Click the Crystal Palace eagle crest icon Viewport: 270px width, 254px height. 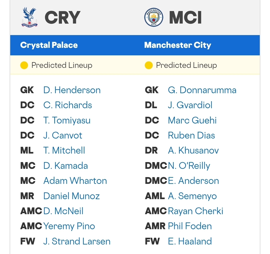tap(29, 17)
